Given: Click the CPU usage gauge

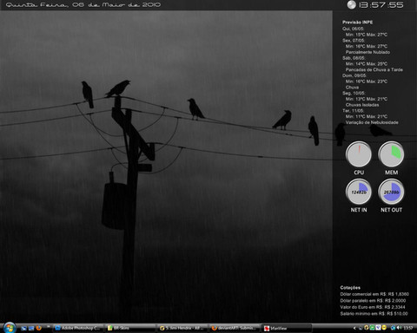Looking at the screenshot, I should (x=359, y=154).
